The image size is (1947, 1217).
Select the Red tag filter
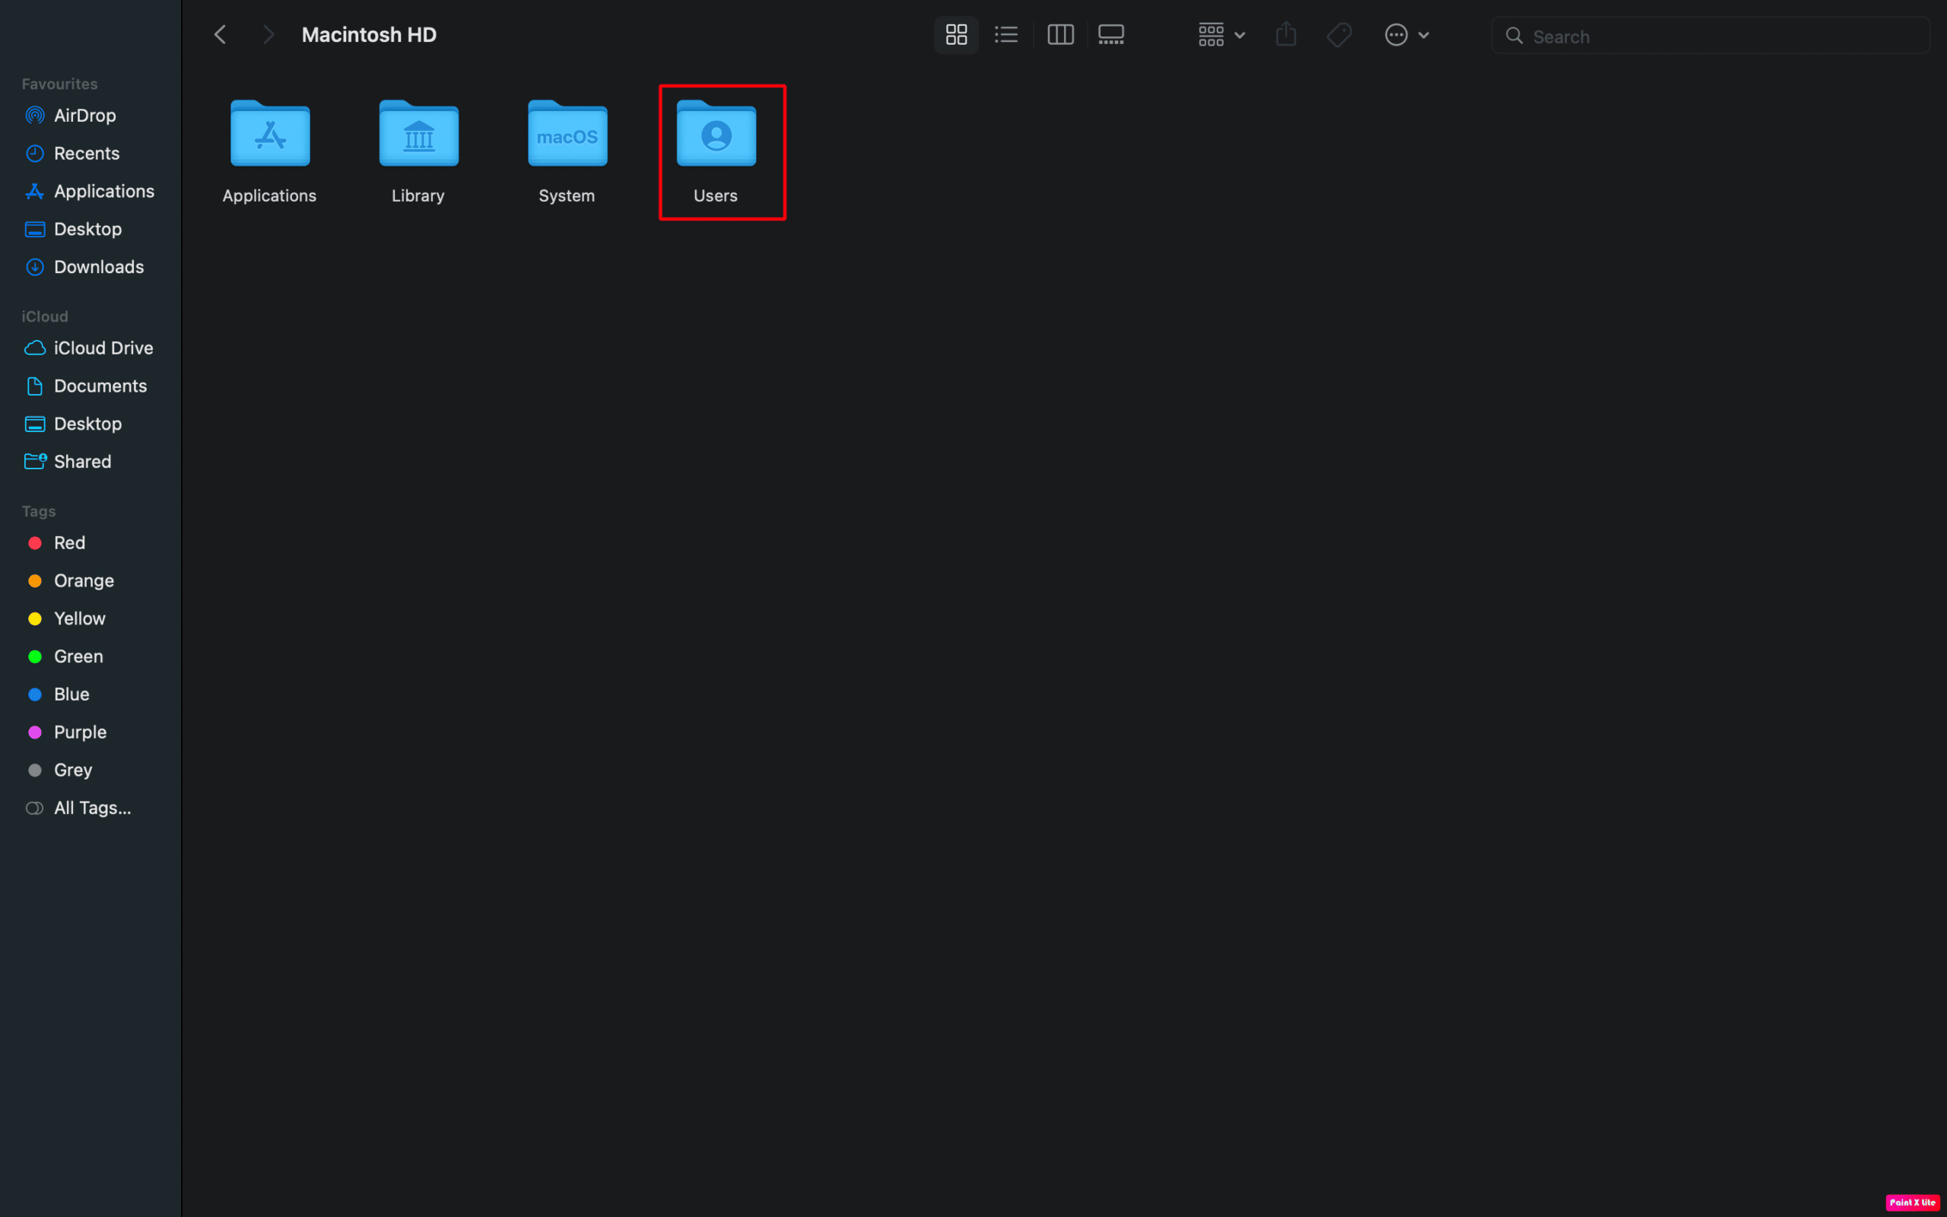point(67,542)
